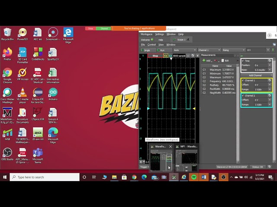Open the trigger source Channel 1 dropdown

(209, 50)
